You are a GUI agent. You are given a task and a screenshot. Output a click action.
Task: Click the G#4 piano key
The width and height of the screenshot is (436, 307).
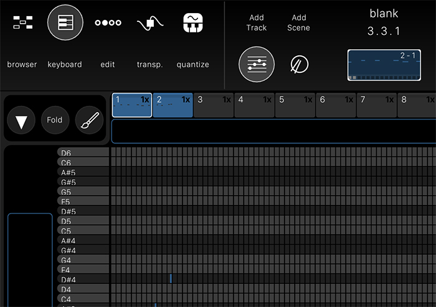click(83, 250)
